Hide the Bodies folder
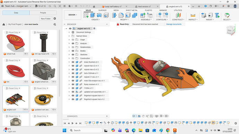Image resolution: width=239 pixels, height=134 pixels. click(73, 51)
